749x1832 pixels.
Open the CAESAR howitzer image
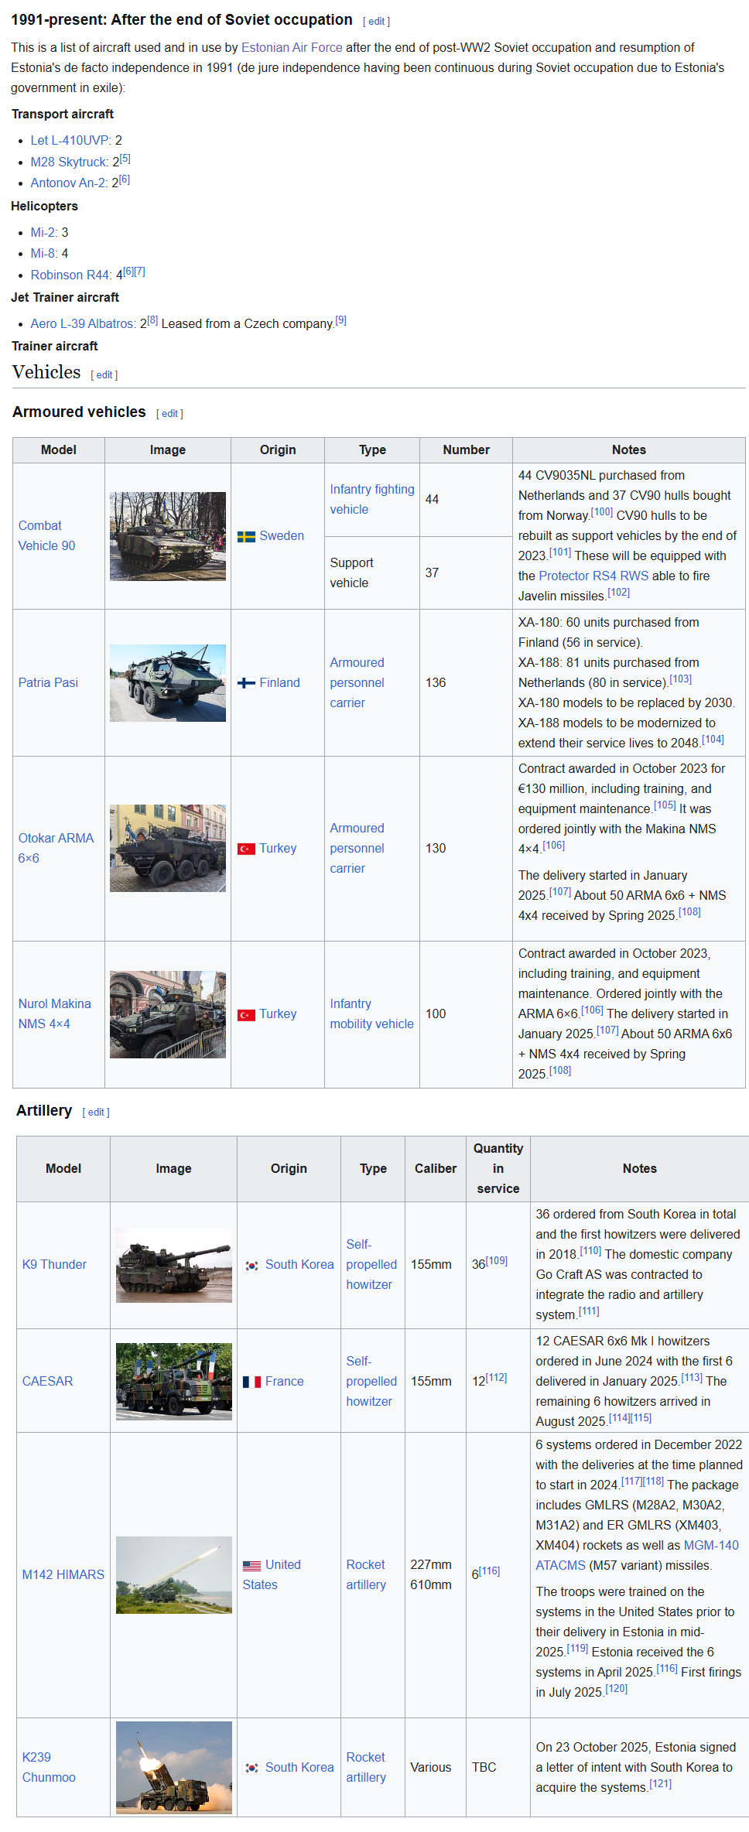click(x=174, y=1382)
